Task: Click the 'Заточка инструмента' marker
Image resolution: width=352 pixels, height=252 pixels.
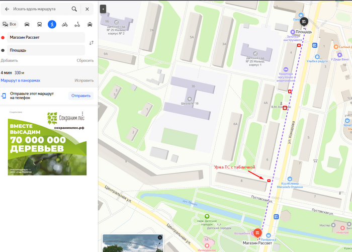Action: (x=293, y=32)
